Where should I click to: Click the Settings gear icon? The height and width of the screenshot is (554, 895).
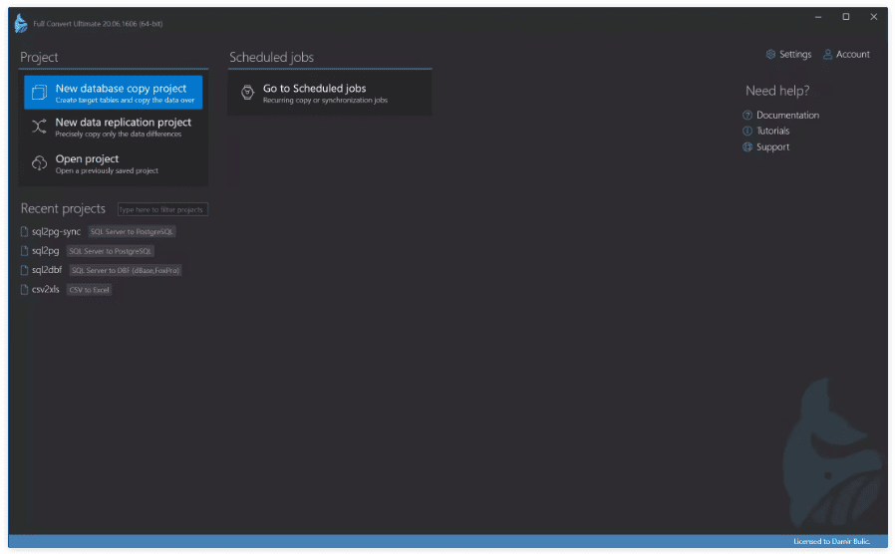770,54
